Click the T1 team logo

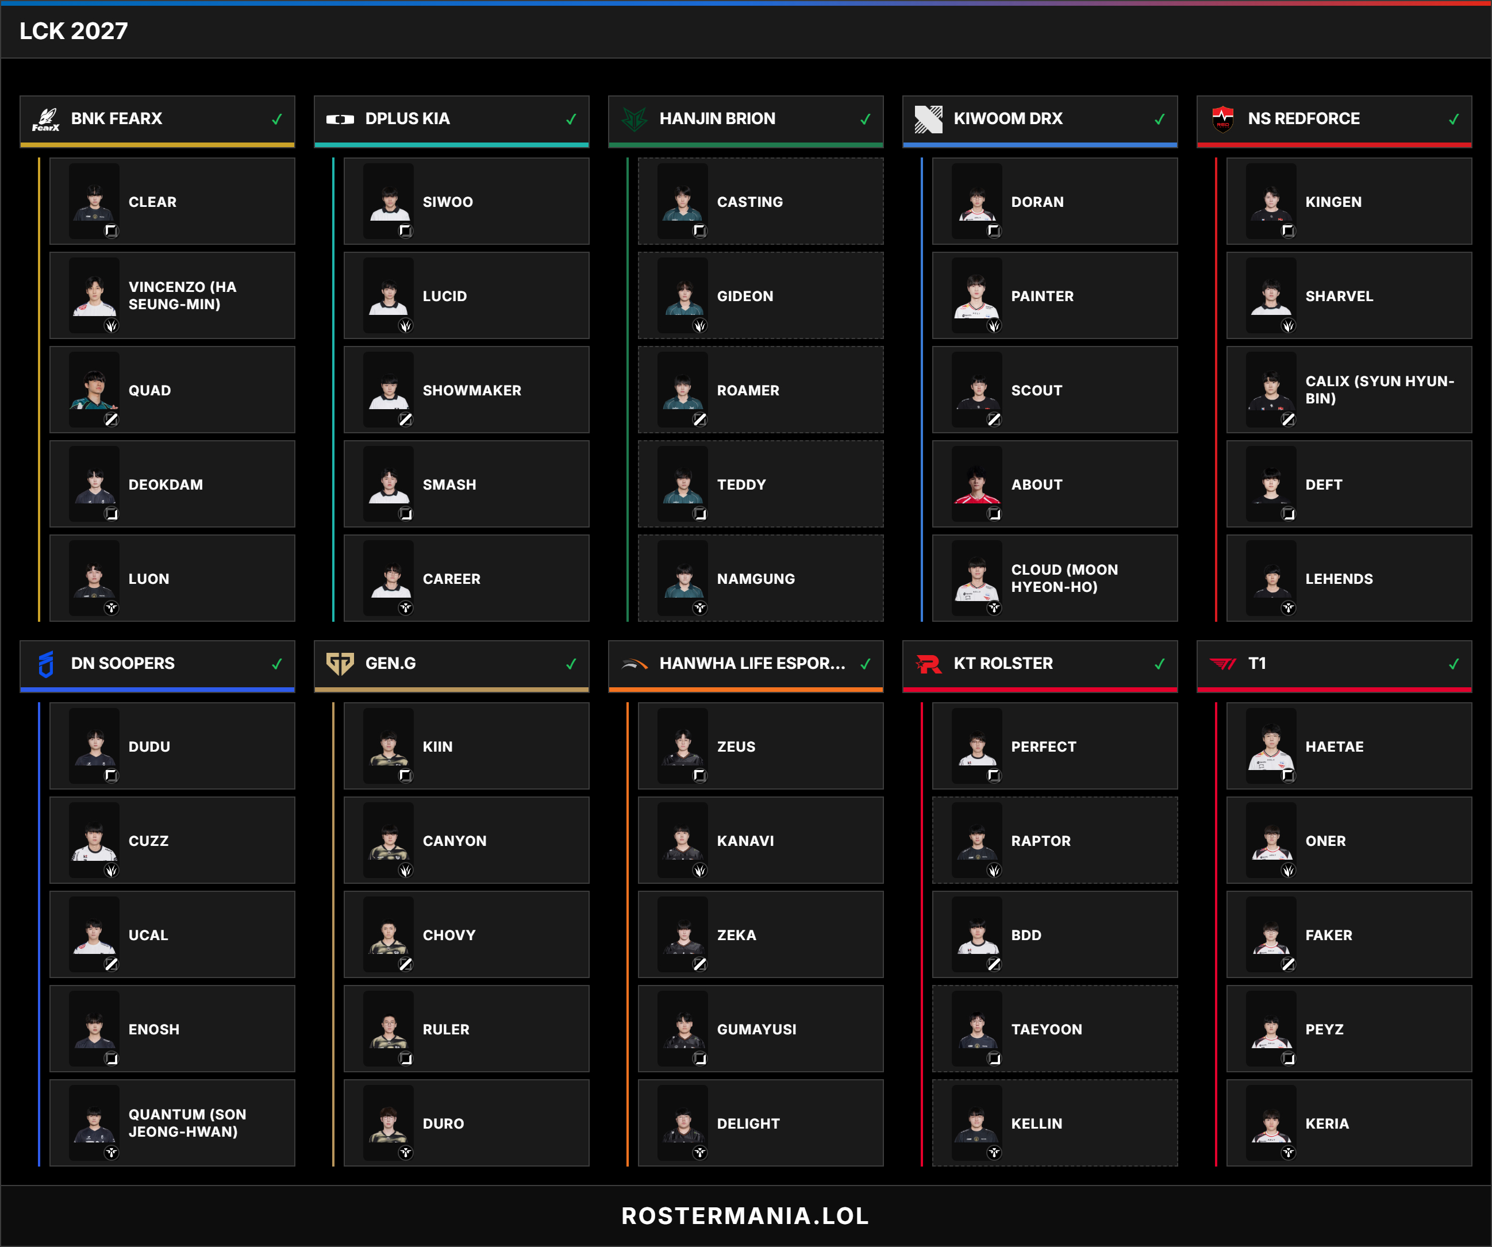(x=1222, y=664)
